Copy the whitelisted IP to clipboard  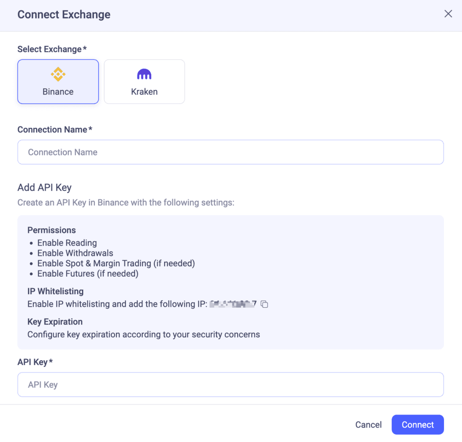tap(264, 304)
